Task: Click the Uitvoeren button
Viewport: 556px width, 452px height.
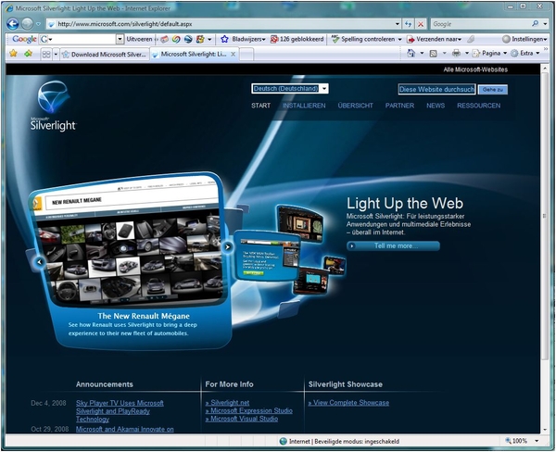Action: click(x=139, y=39)
